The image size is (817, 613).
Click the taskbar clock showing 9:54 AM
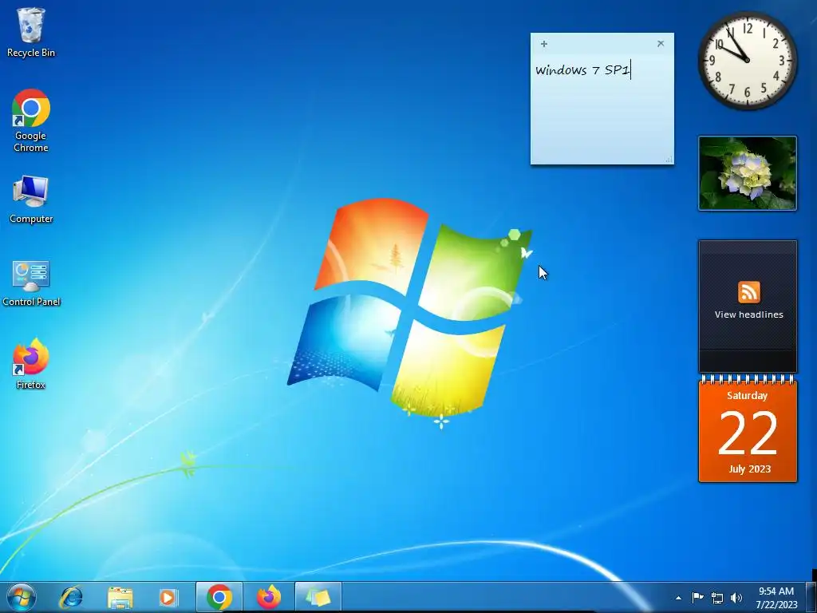(x=776, y=598)
